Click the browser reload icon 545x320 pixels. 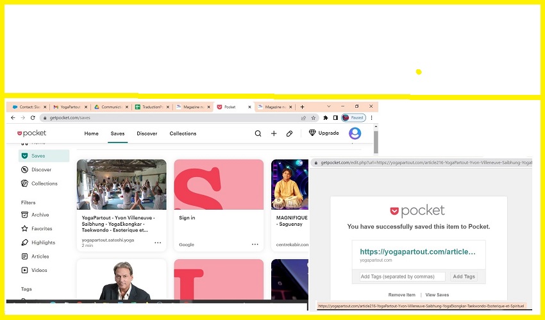[33, 118]
